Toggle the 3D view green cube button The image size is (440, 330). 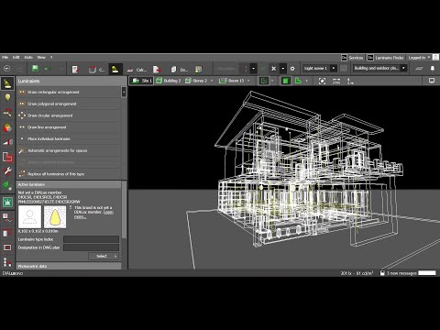(x=285, y=81)
